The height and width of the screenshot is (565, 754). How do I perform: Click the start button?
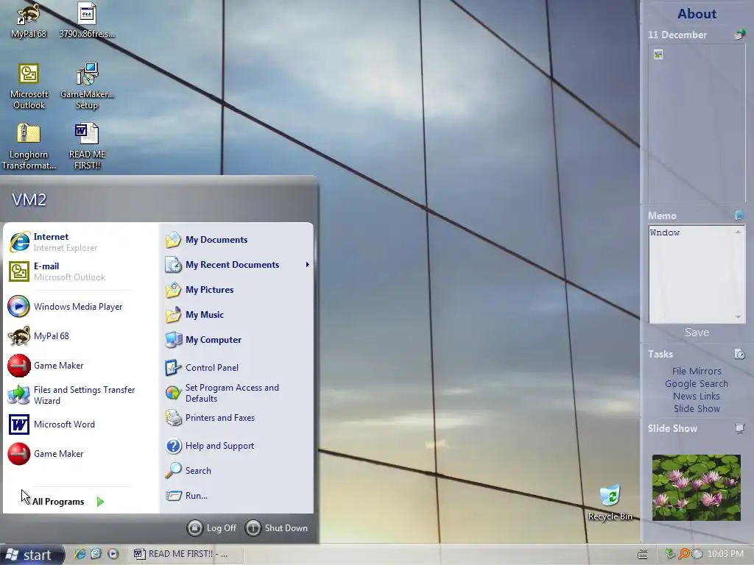[x=31, y=555]
